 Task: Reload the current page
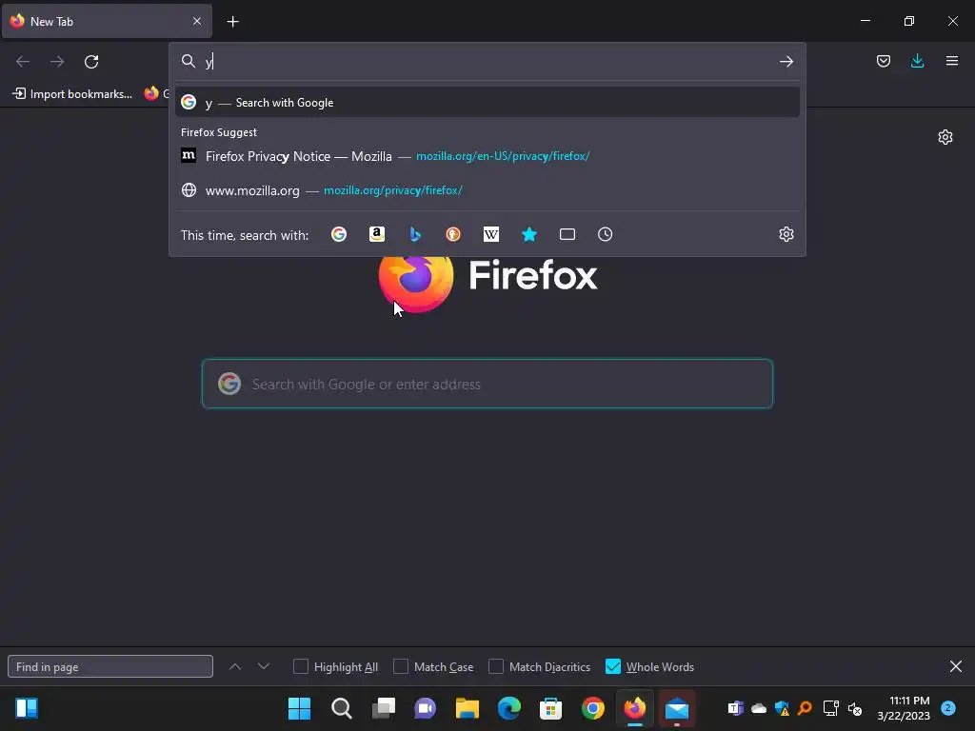[x=91, y=62]
